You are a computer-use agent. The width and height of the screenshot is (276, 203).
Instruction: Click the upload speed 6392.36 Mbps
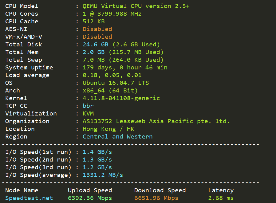(x=90, y=198)
